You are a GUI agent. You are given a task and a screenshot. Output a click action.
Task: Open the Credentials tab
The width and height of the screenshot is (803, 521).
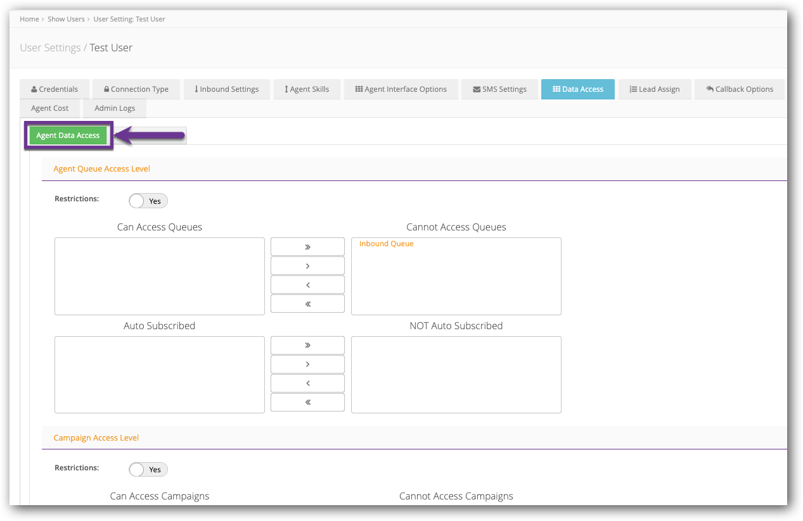click(55, 89)
